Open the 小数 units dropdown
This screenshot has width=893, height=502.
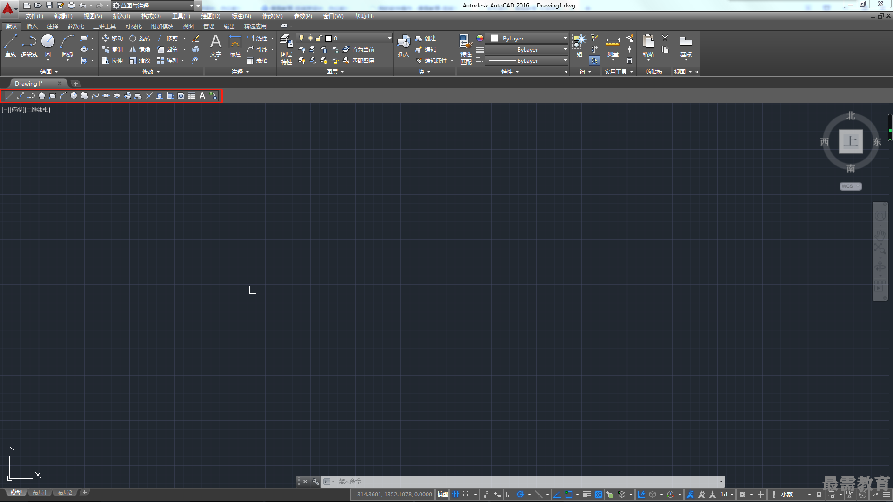(796, 495)
